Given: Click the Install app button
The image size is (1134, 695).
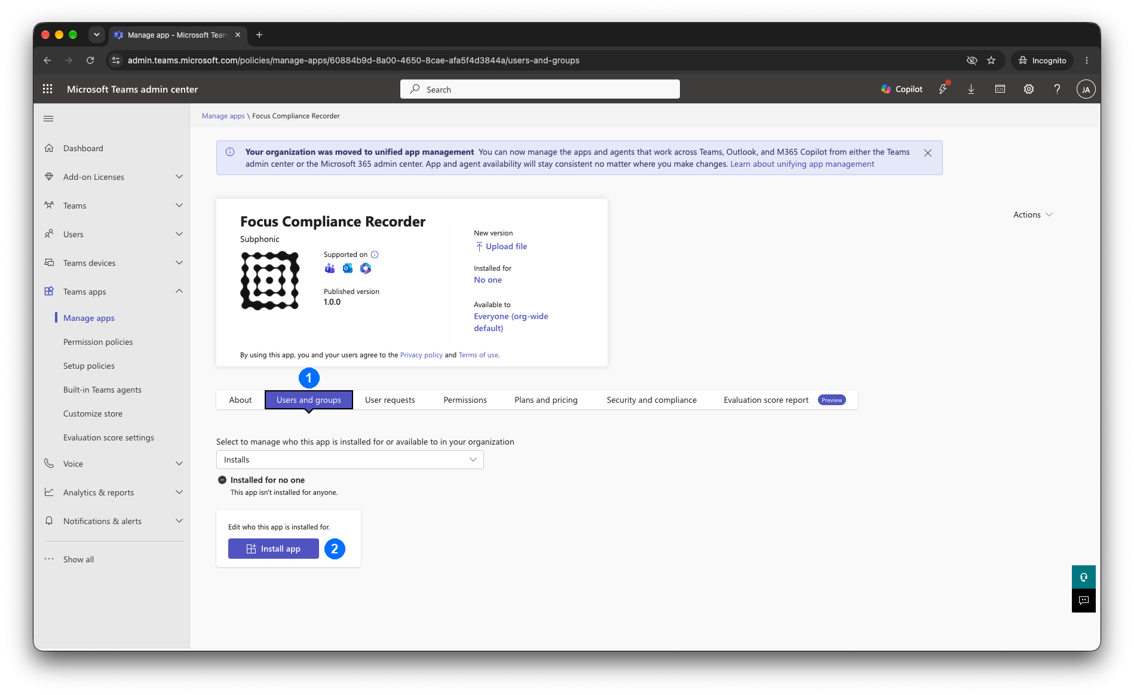Looking at the screenshot, I should (x=274, y=549).
